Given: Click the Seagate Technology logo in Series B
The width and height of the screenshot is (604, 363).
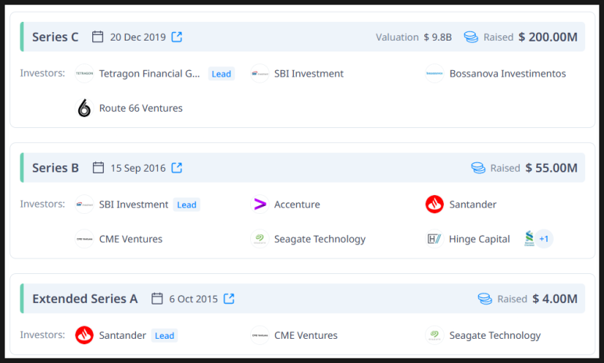Looking at the screenshot, I should (259, 239).
